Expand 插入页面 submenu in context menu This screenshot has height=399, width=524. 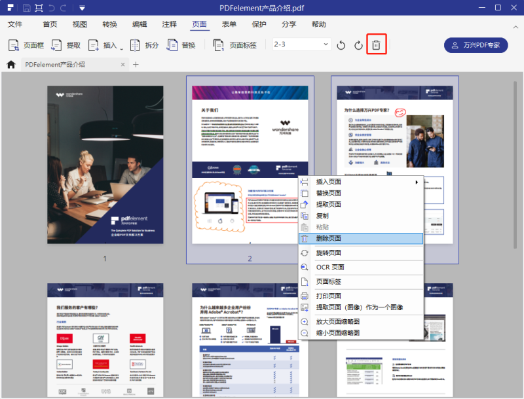417,182
